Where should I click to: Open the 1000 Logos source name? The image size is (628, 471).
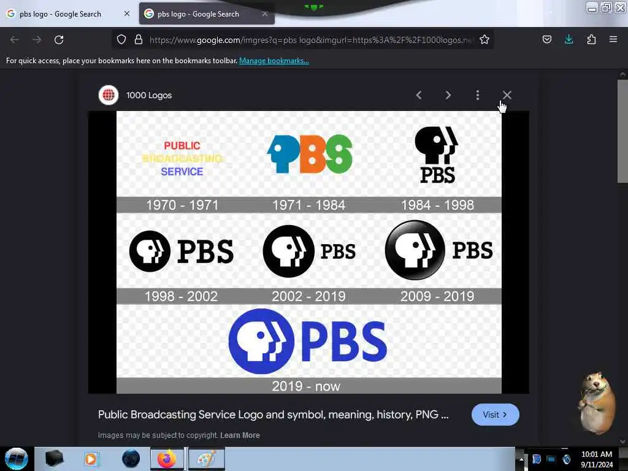[149, 95]
